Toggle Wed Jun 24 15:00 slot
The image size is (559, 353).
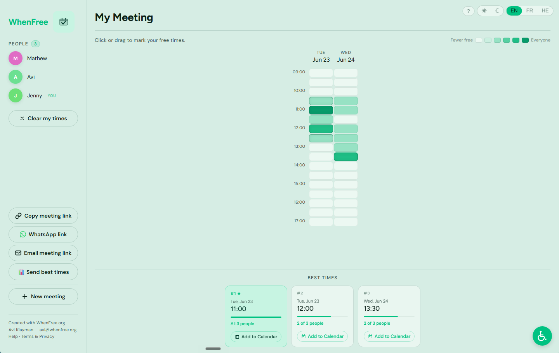pyautogui.click(x=346, y=185)
